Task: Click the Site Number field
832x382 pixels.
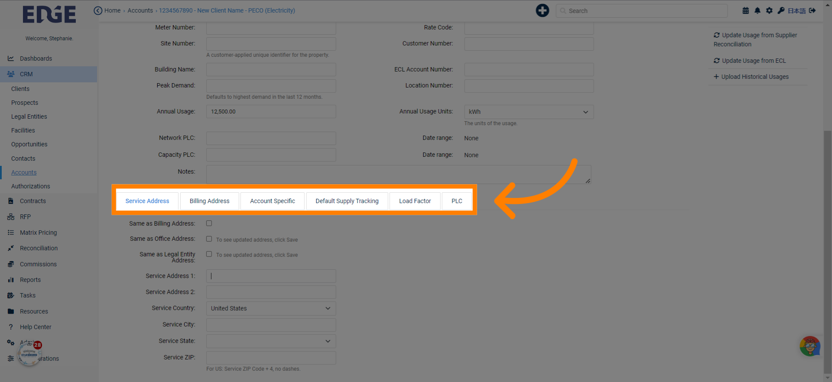Action: (x=271, y=44)
